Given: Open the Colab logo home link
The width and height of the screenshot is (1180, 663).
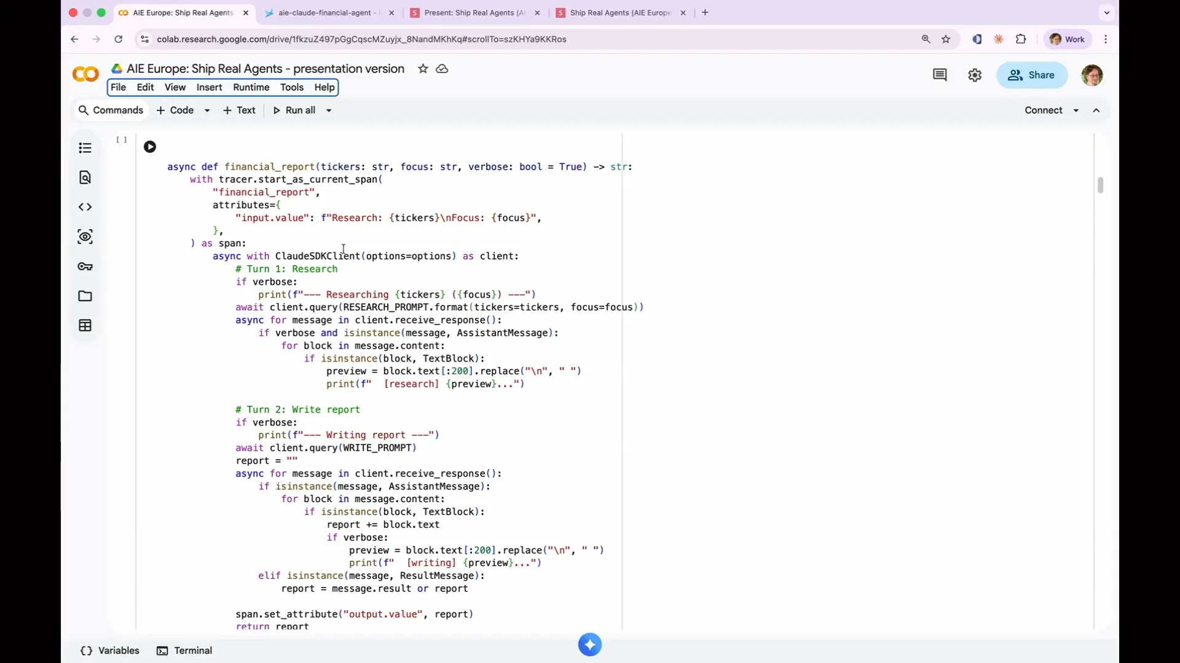Looking at the screenshot, I should point(85,75).
